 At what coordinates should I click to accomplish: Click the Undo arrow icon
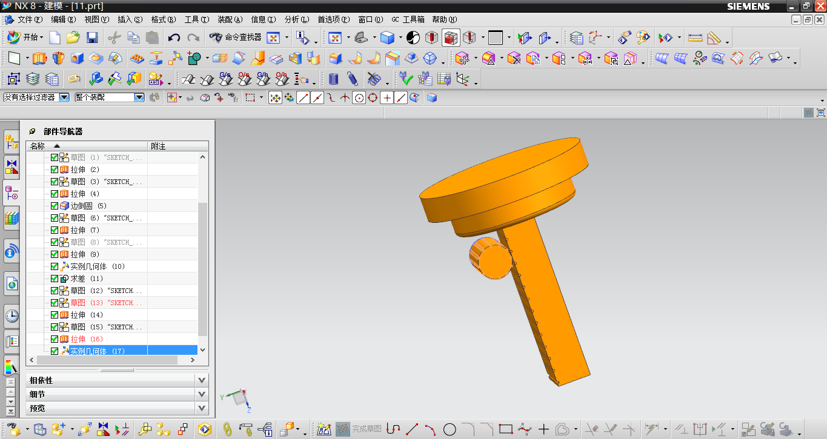click(x=174, y=38)
